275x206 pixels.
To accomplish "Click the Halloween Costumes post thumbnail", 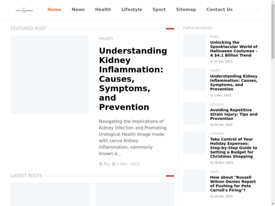I will (195, 46).
